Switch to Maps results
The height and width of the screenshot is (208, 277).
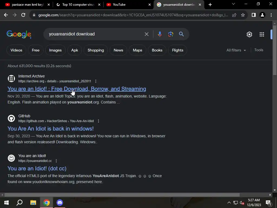point(137,50)
